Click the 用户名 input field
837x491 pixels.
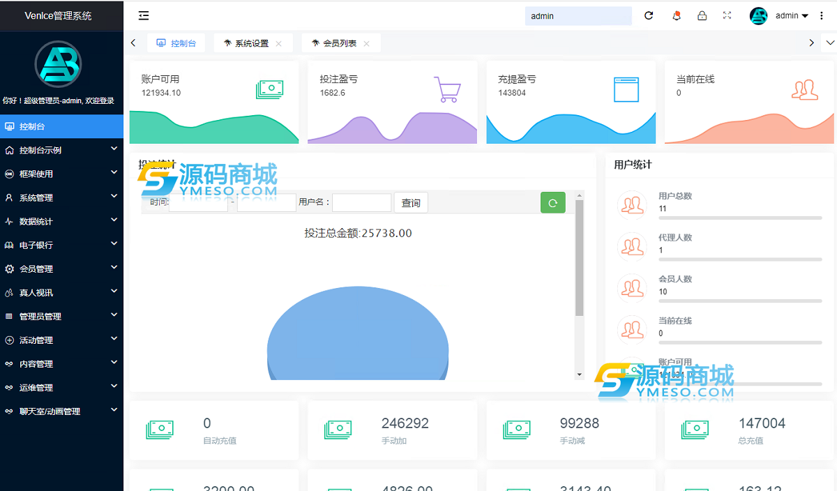pyautogui.click(x=361, y=203)
